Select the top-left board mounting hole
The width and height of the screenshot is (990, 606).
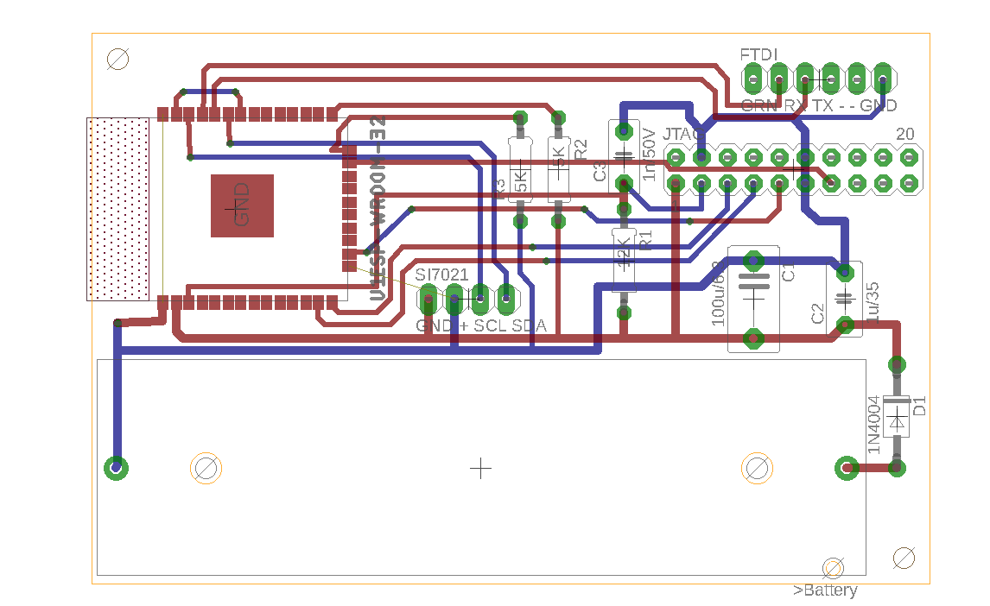click(118, 59)
